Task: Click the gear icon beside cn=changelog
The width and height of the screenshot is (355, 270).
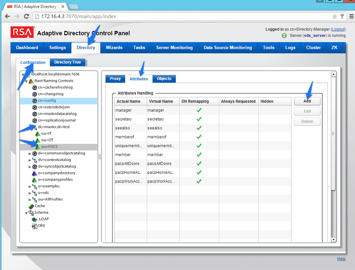Action: (x=35, y=94)
